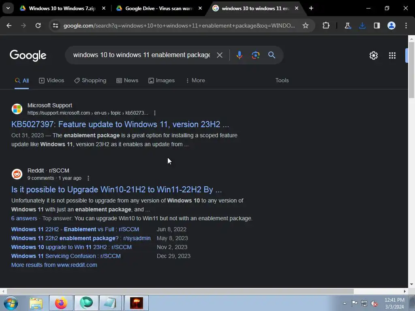Click the Reddit site icon
The width and height of the screenshot is (415, 311).
click(17, 174)
